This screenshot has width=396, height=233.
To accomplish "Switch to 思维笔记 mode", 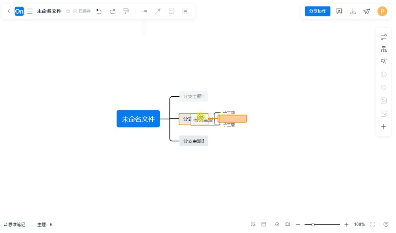I will tap(15, 225).
